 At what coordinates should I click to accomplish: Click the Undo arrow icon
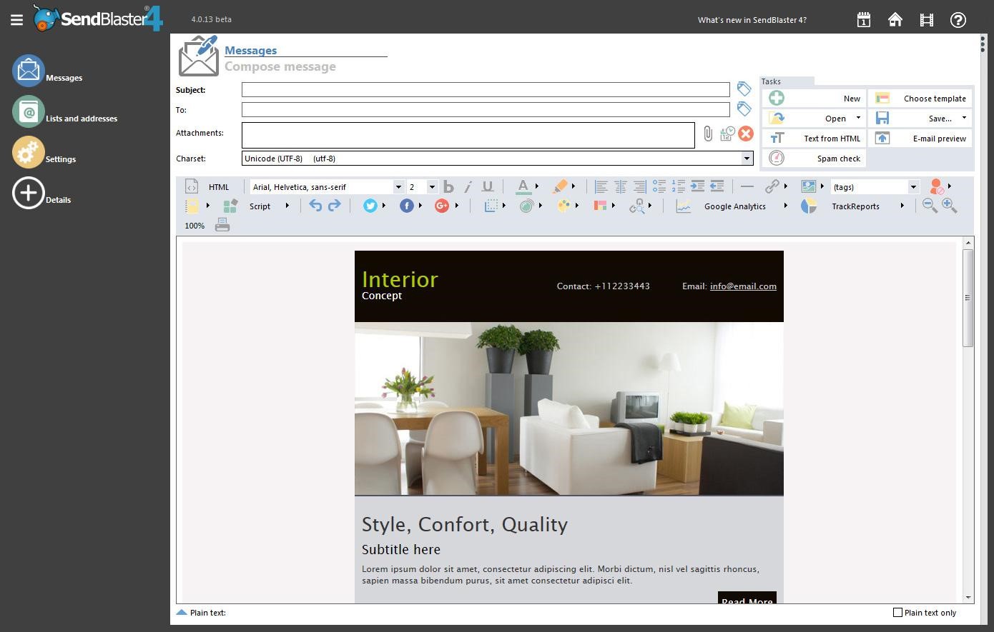[x=315, y=206]
